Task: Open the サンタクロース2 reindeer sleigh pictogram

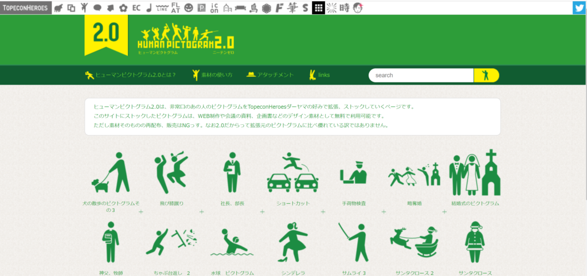Action: click(414, 242)
